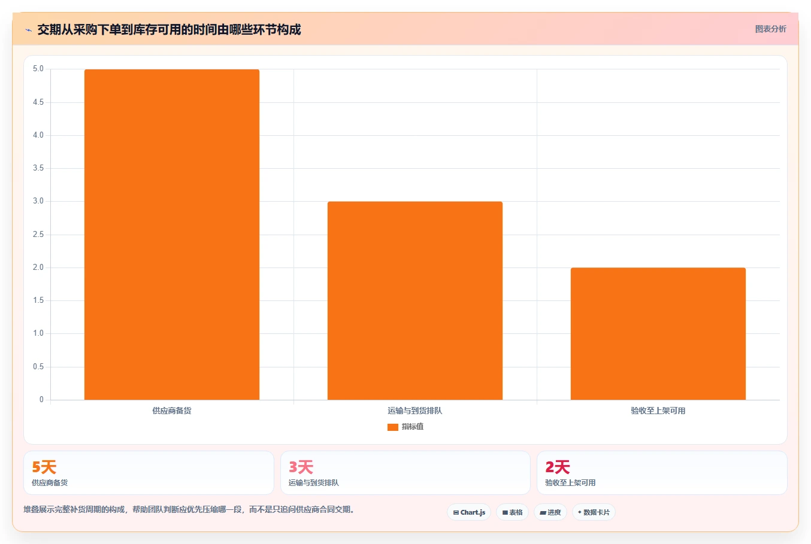Select the 数据卡片 tag chip
The height and width of the screenshot is (544, 811).
[x=594, y=512]
